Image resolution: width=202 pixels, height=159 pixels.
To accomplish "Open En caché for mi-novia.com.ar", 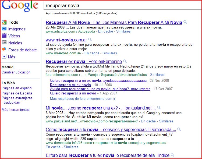I will pyautogui.click(x=92, y=53).
